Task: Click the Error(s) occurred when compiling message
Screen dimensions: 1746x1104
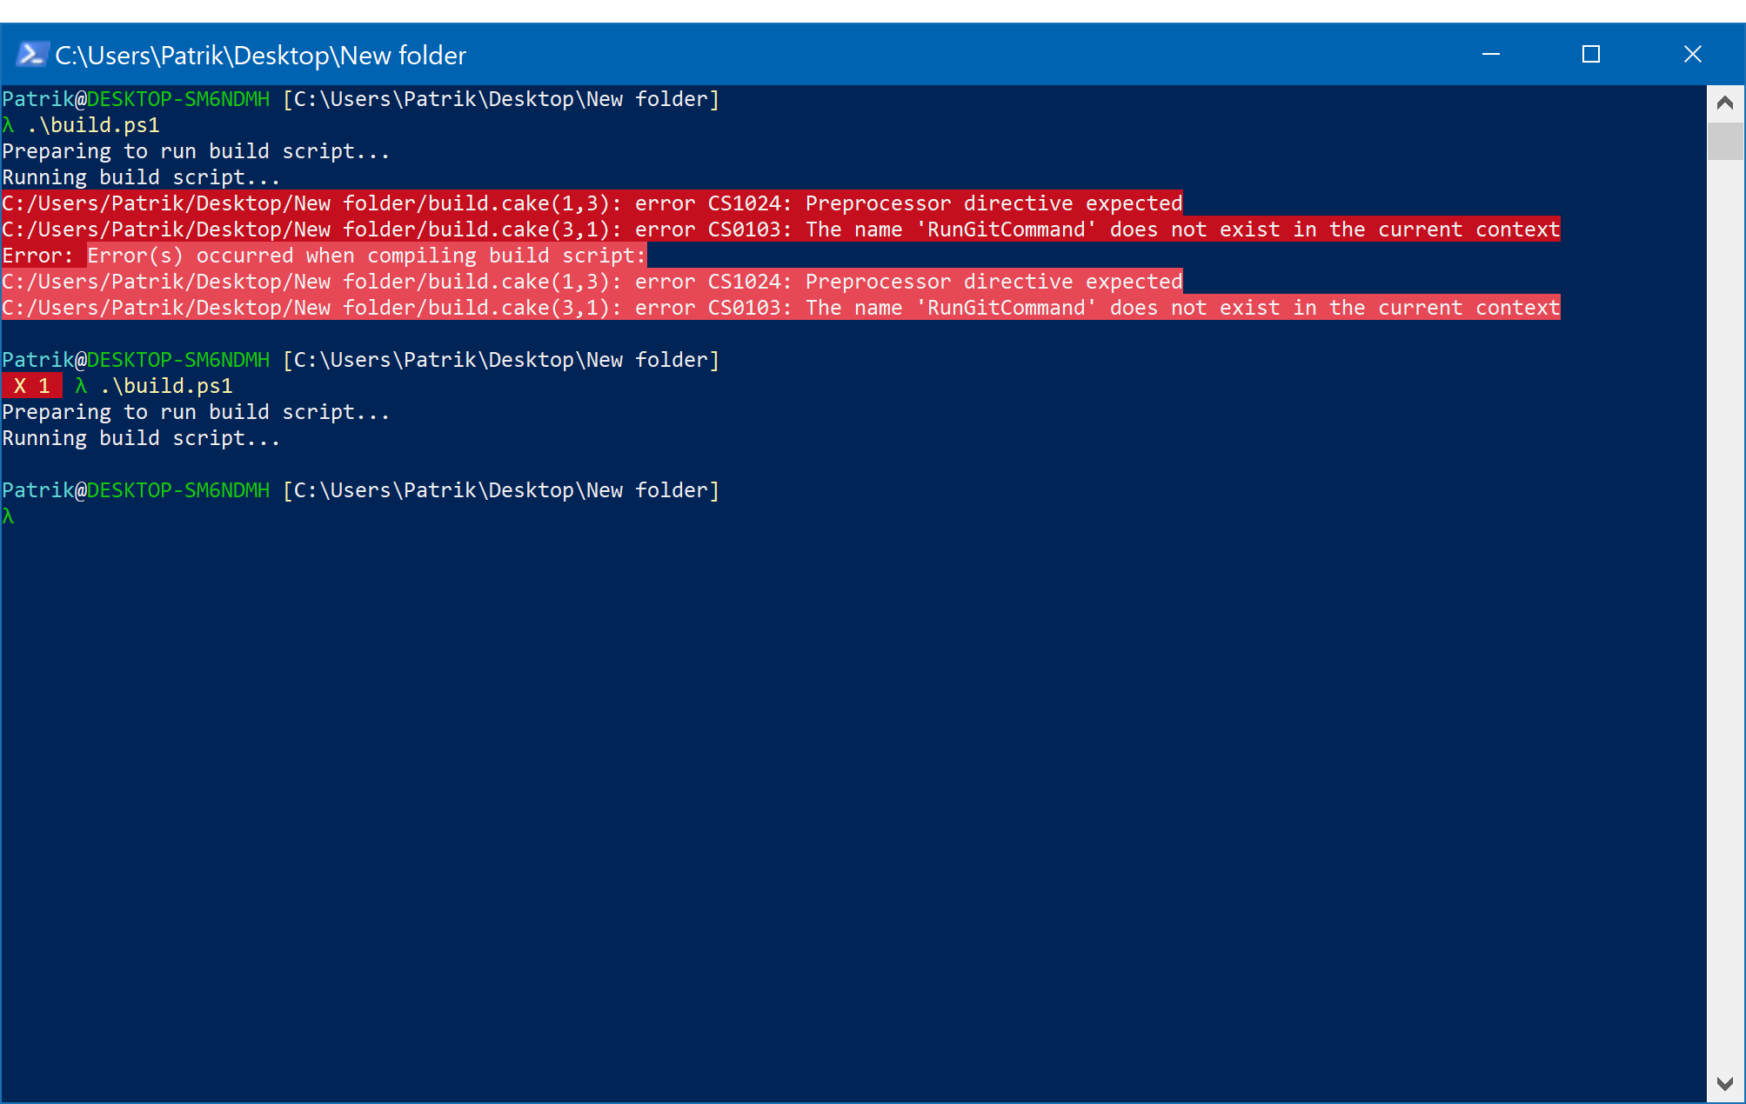Action: [365, 255]
